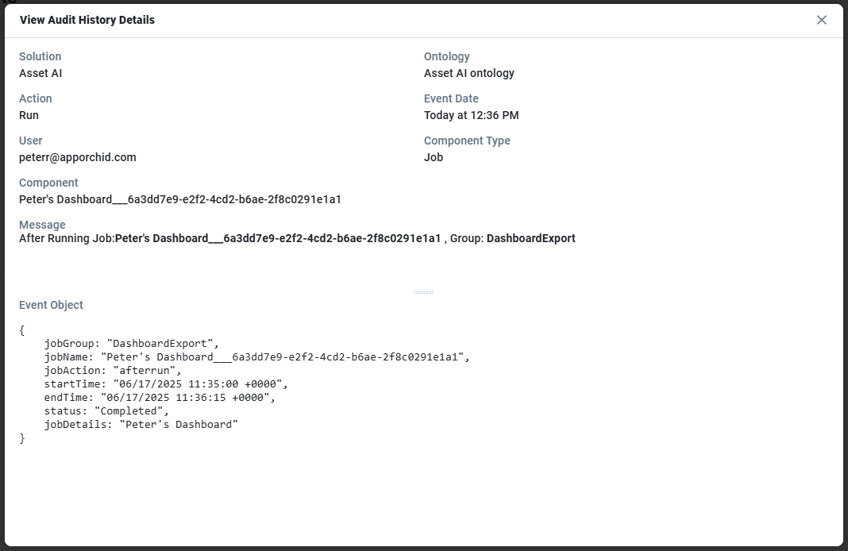Screen dimensions: 848x551
Task: Click the user email peterr@apporchid.com
Action: (x=78, y=157)
